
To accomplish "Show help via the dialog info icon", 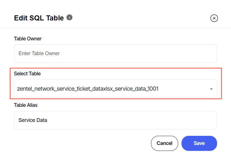I will pos(69,17).
